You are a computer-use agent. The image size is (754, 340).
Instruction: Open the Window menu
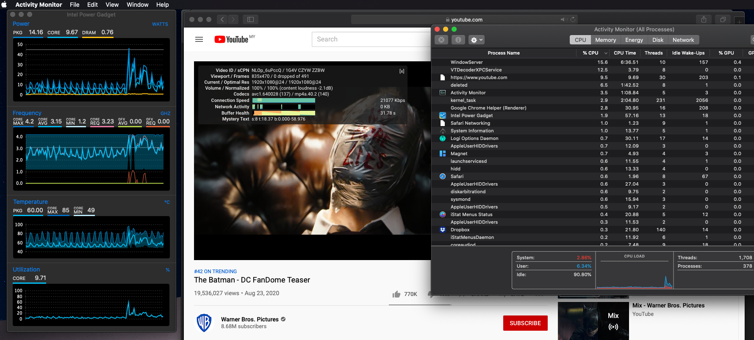(137, 5)
